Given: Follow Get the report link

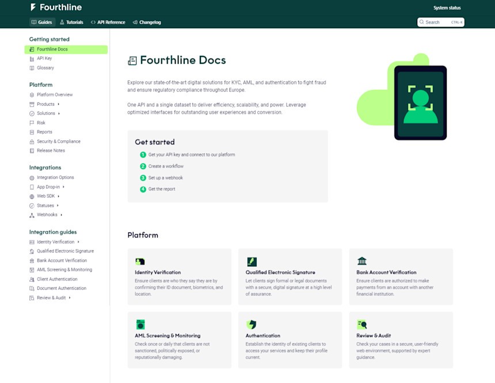Looking at the screenshot, I should [162, 189].
